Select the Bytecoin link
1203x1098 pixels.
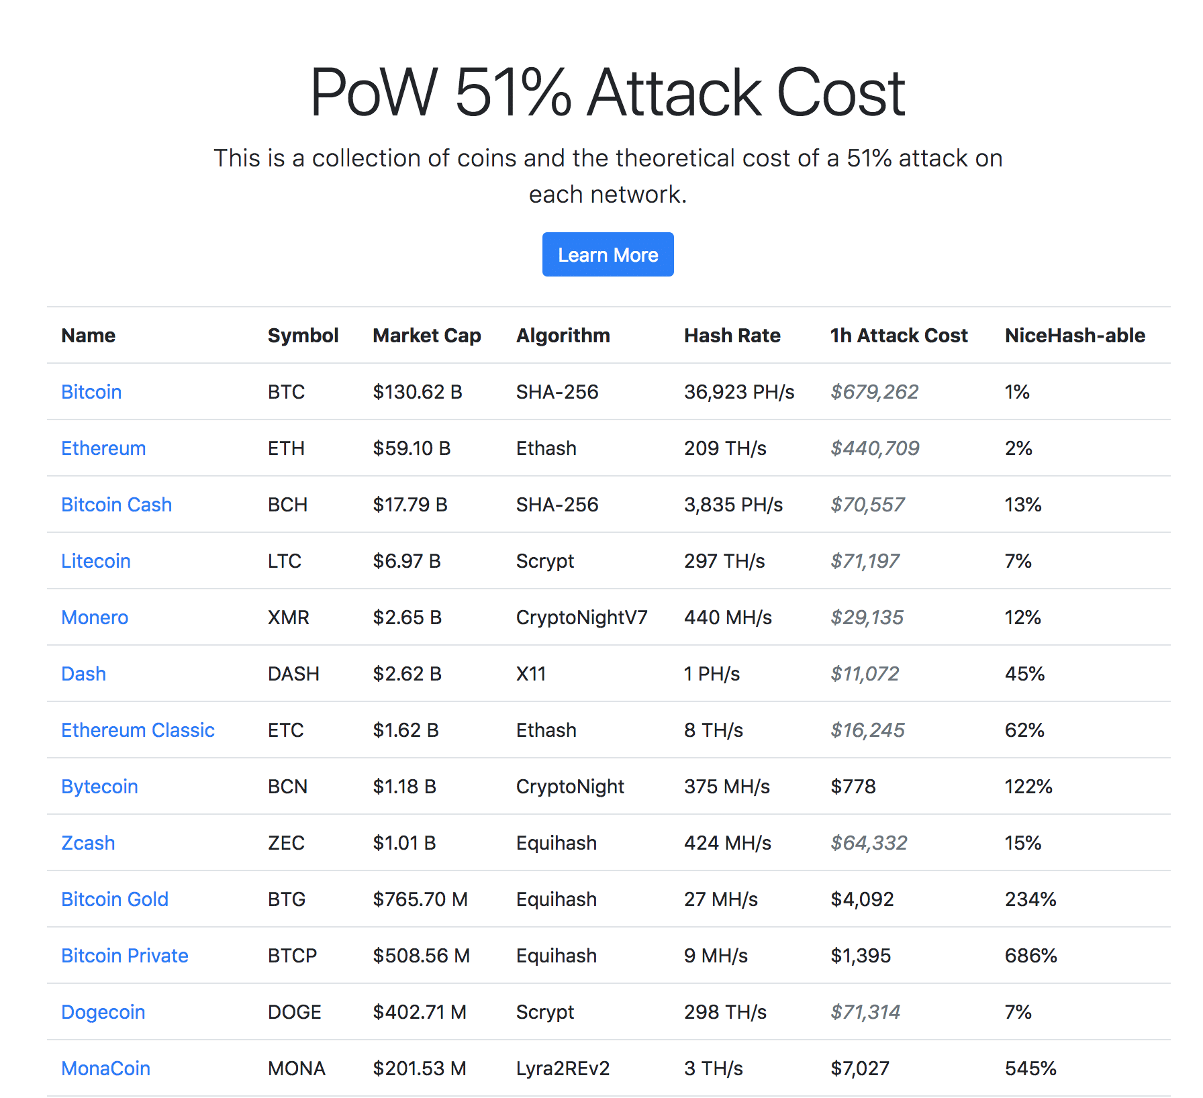click(99, 787)
